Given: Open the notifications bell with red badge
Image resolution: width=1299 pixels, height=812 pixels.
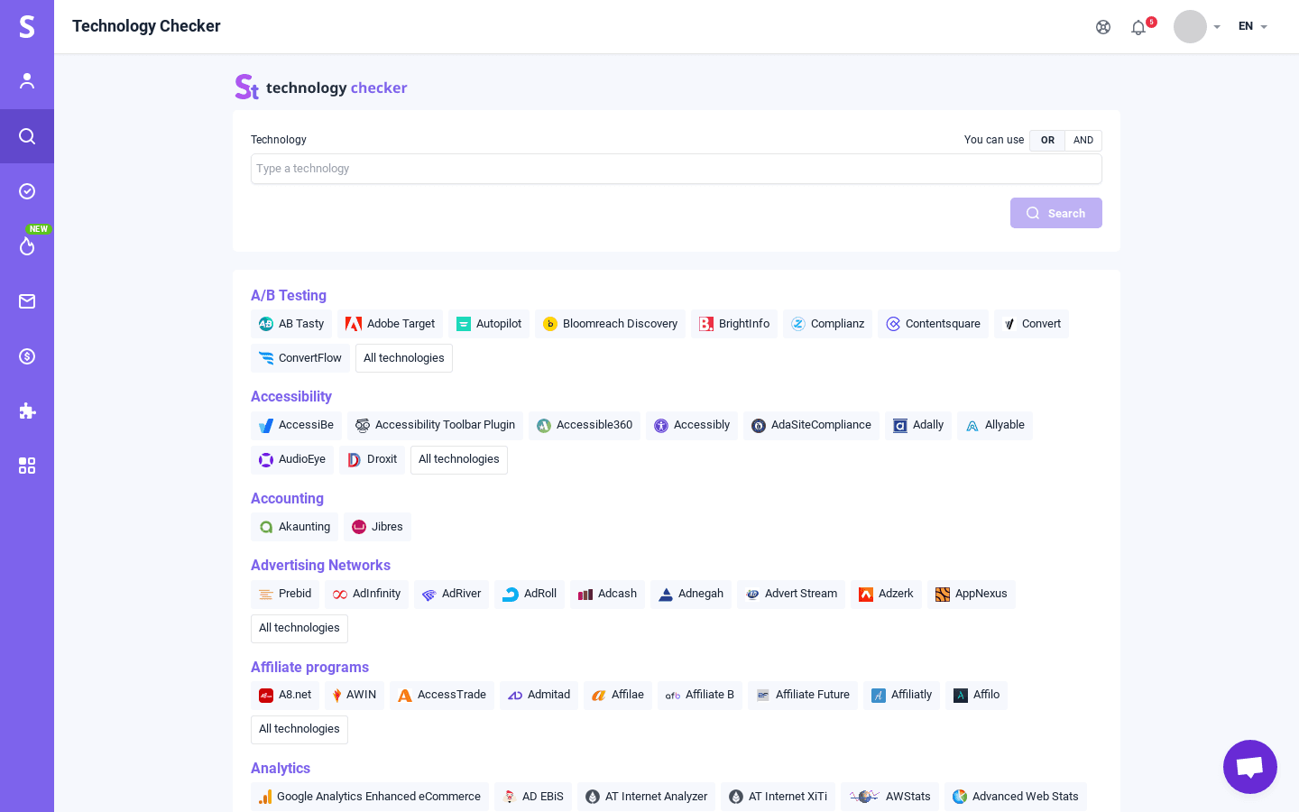Looking at the screenshot, I should pyautogui.click(x=1138, y=27).
